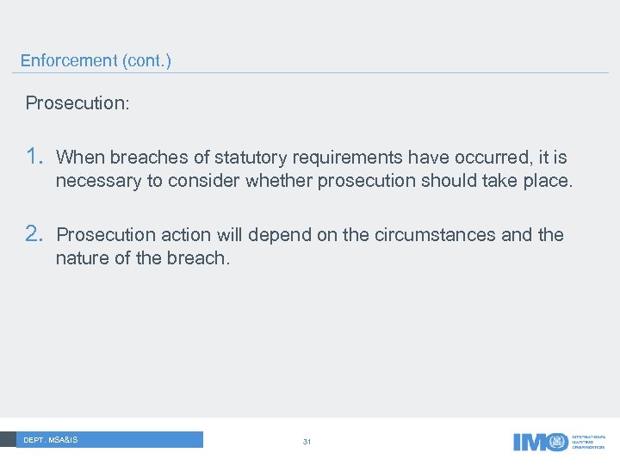This screenshot has width=620, height=465.
Task: Click the slide number 31
Action: pos(307,442)
